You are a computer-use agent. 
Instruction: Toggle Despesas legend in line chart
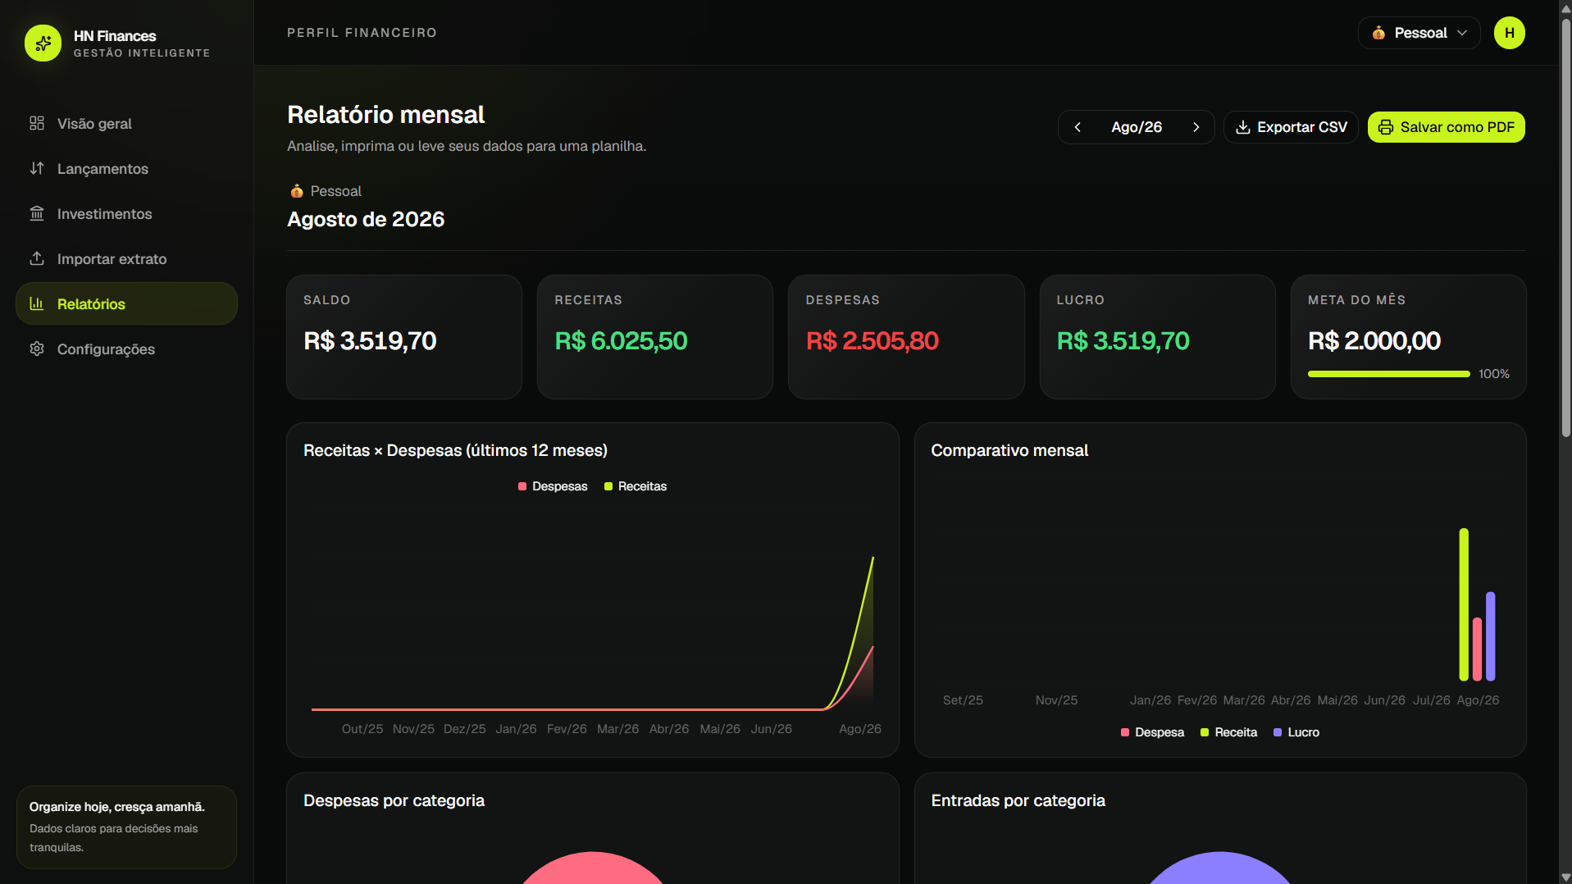click(x=553, y=486)
